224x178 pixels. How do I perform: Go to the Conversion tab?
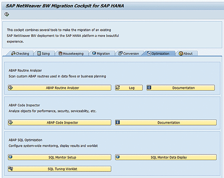129,54
